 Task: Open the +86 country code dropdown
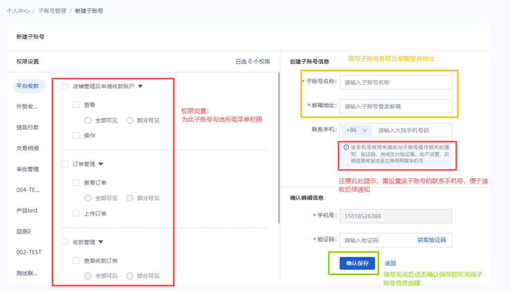357,130
